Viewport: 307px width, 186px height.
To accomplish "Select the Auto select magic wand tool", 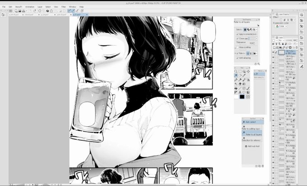I will [236, 75].
